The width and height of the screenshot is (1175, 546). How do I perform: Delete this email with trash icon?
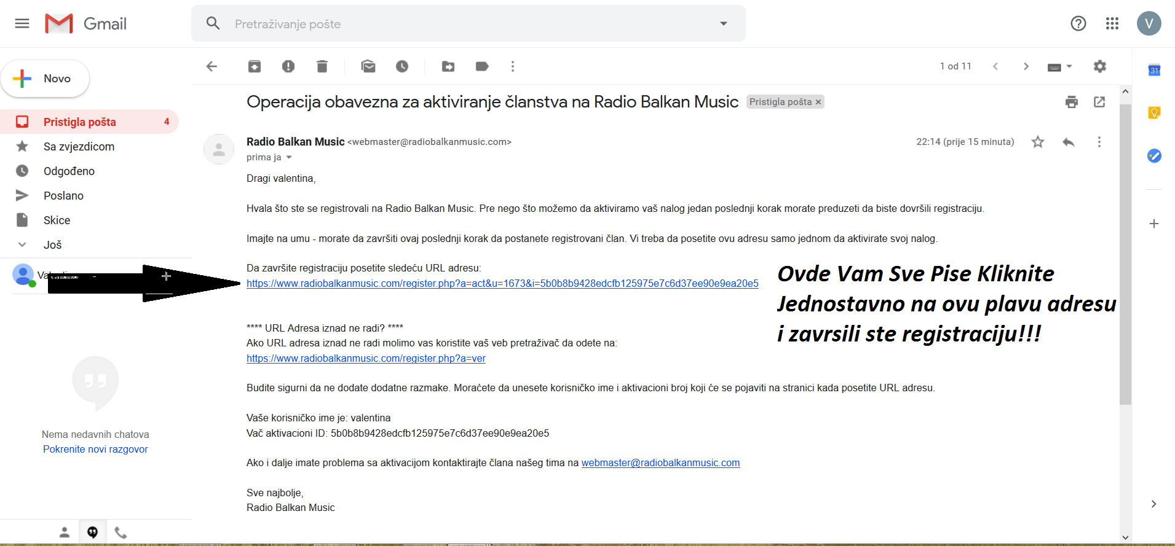coord(322,66)
